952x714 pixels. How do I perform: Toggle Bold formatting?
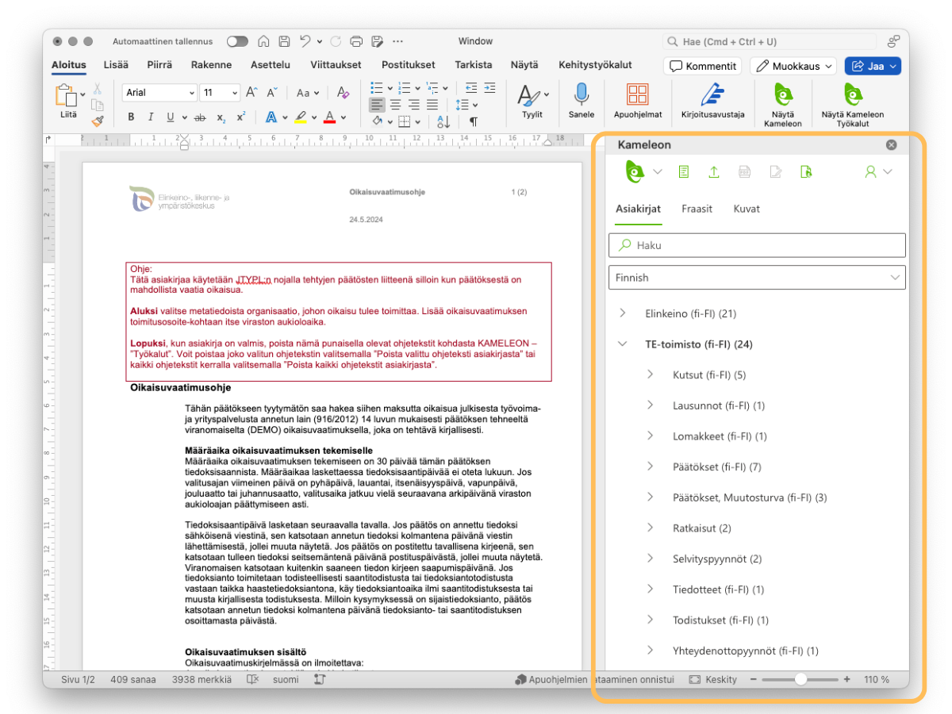[131, 117]
